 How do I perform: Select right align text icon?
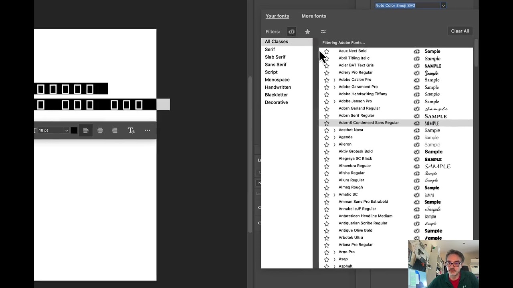click(x=115, y=130)
